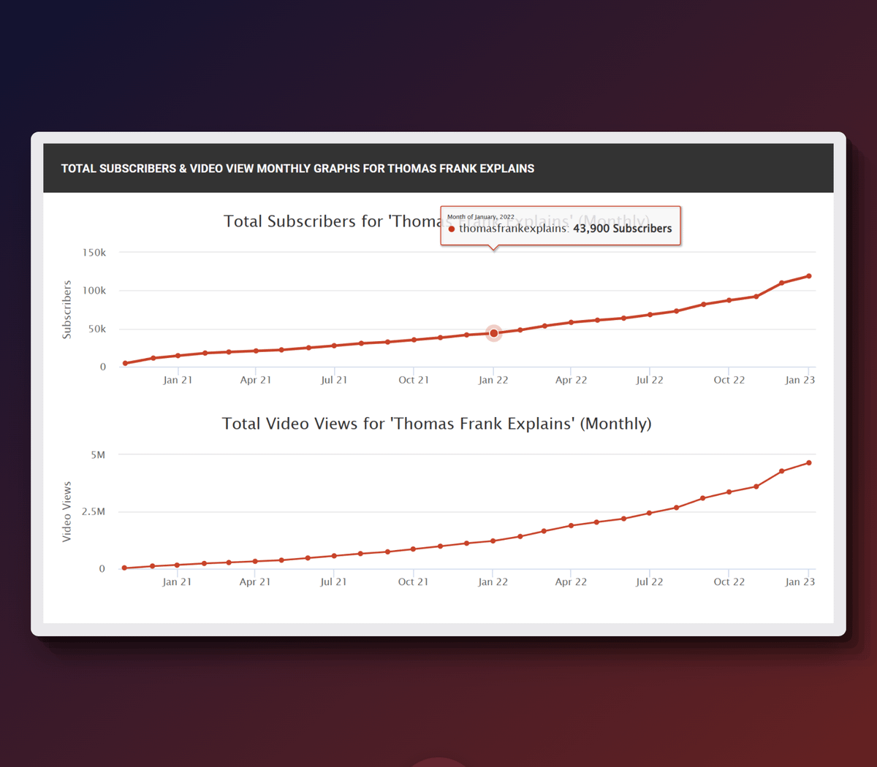Viewport: 877px width, 767px height.
Task: Click 'Jul 21' on the video views chart axis
Action: (333, 582)
